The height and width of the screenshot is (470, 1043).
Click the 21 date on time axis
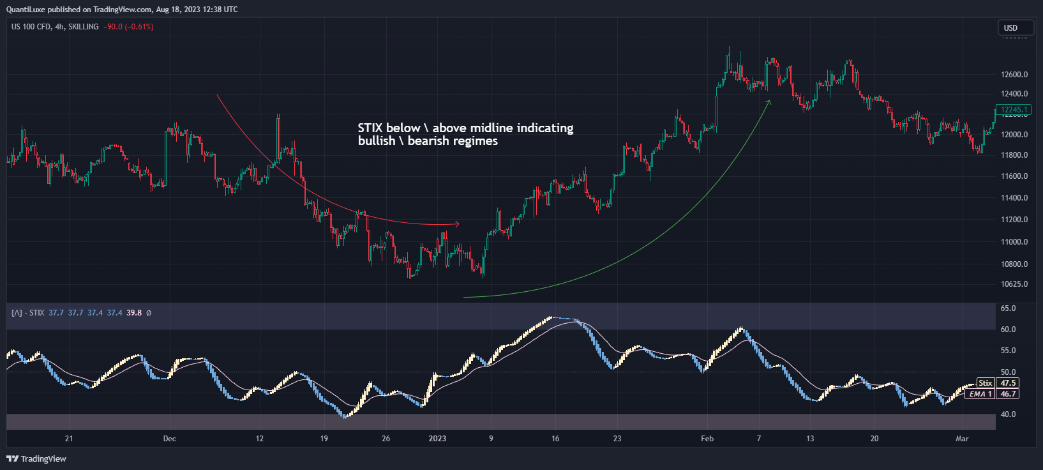point(69,439)
